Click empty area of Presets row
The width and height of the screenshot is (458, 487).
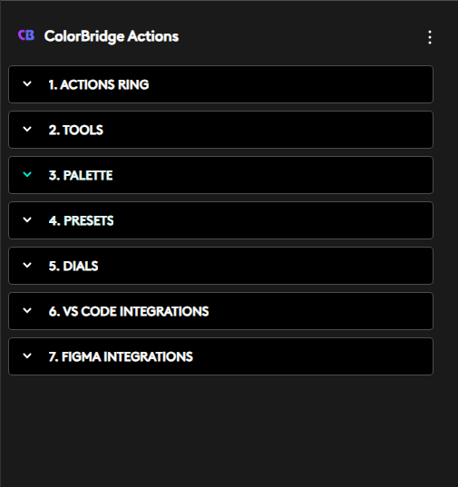[273, 220]
